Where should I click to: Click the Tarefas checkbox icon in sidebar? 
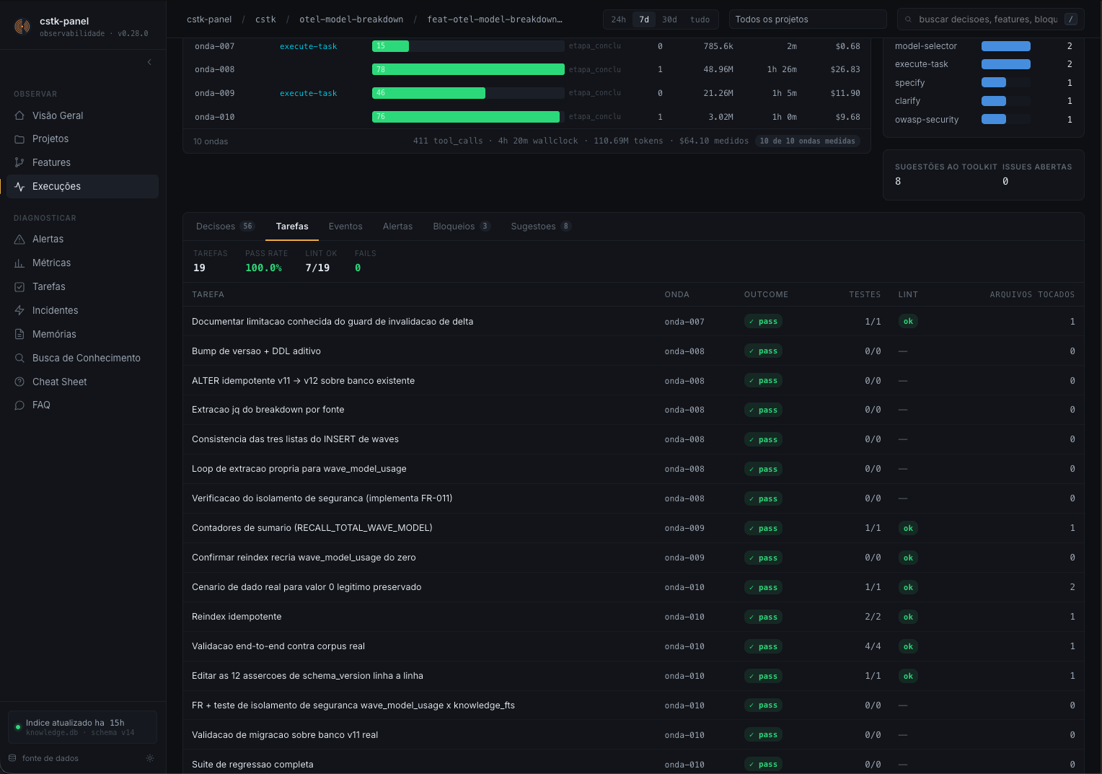[19, 287]
